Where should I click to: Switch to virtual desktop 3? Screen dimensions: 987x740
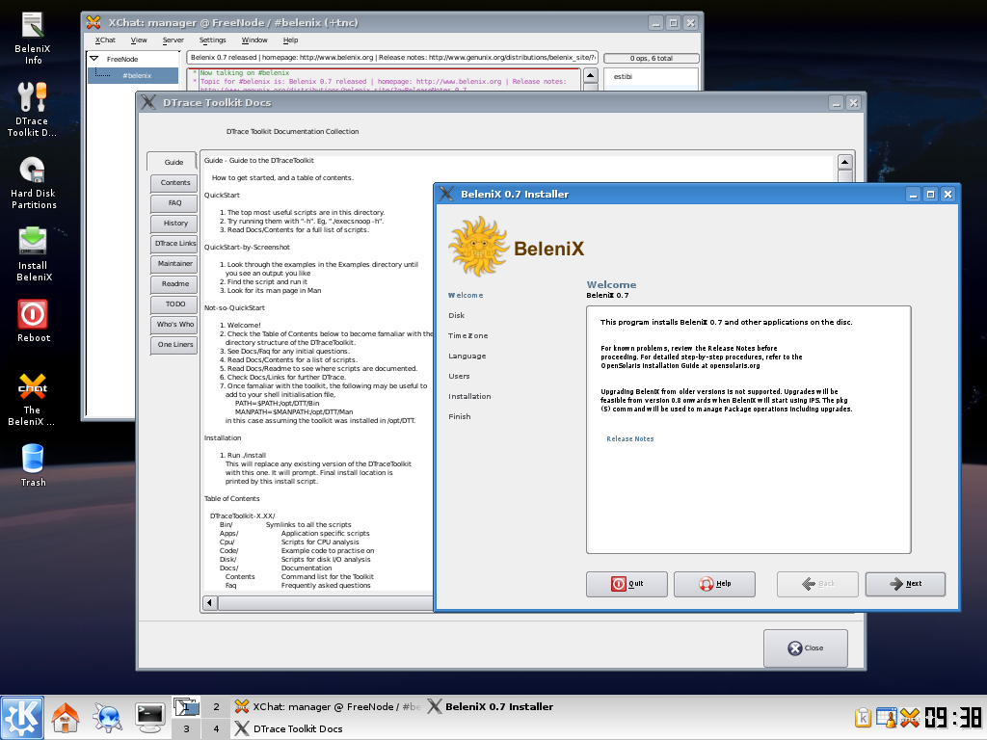(x=186, y=728)
